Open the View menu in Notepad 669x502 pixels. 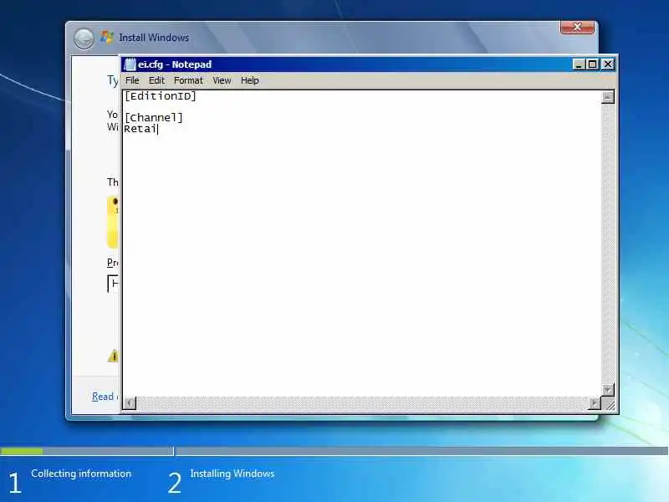pos(222,80)
